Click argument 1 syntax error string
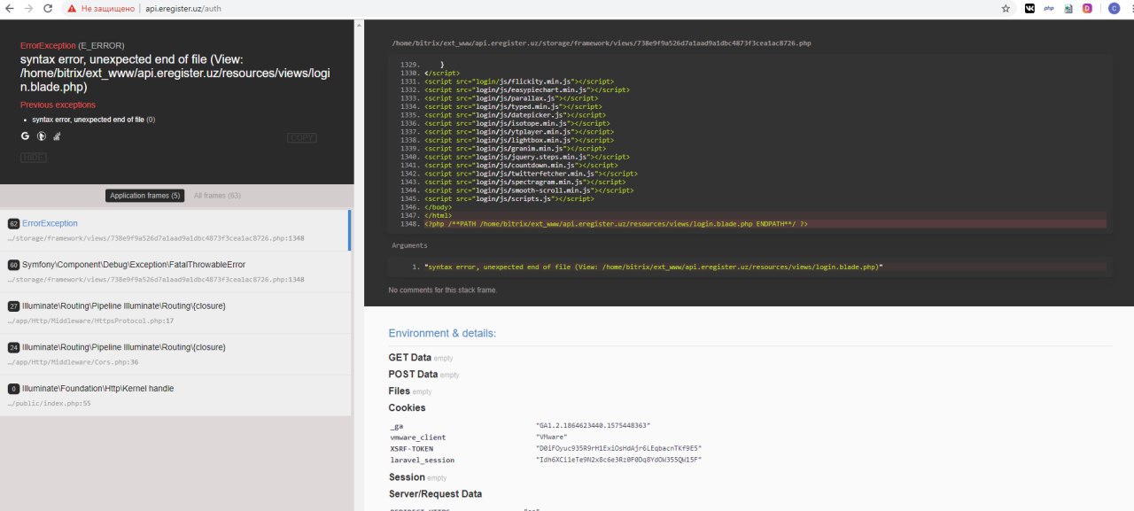The height and width of the screenshot is (511, 1134). point(654,267)
